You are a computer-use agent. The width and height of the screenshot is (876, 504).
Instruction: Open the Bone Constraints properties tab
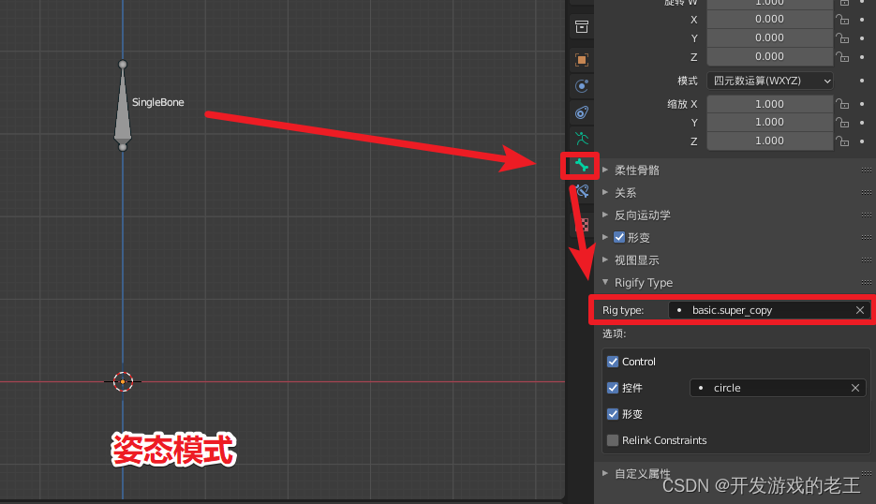pos(582,191)
